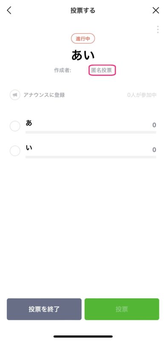Viewport: 166px width, 341px height.
Task: Close the poll screen with X
Action: point(155,10)
